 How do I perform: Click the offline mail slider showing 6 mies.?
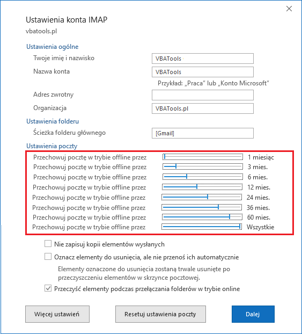[x=203, y=177]
